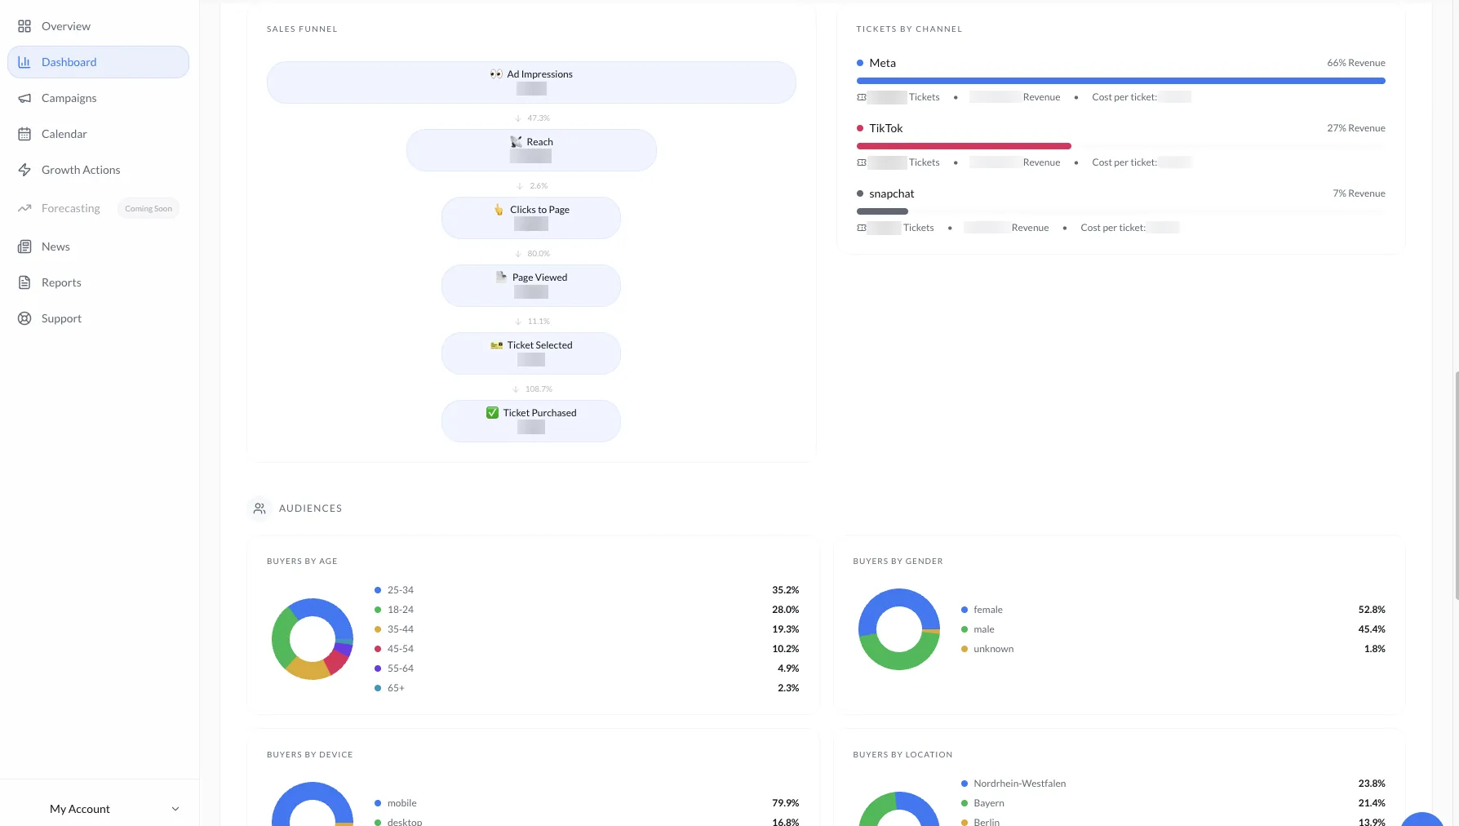Click the Coming Soon badge
Screen dimensions: 1459x826
149,209
